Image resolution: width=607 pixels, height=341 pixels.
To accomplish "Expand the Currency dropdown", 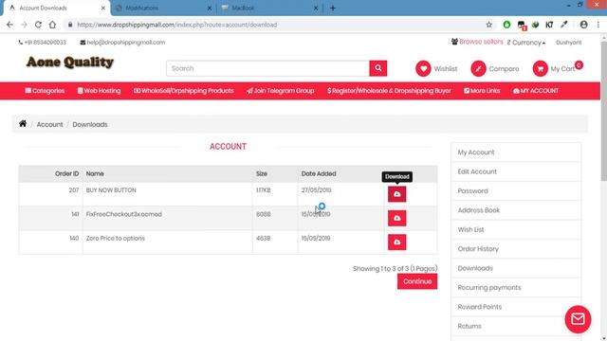I will (526, 43).
